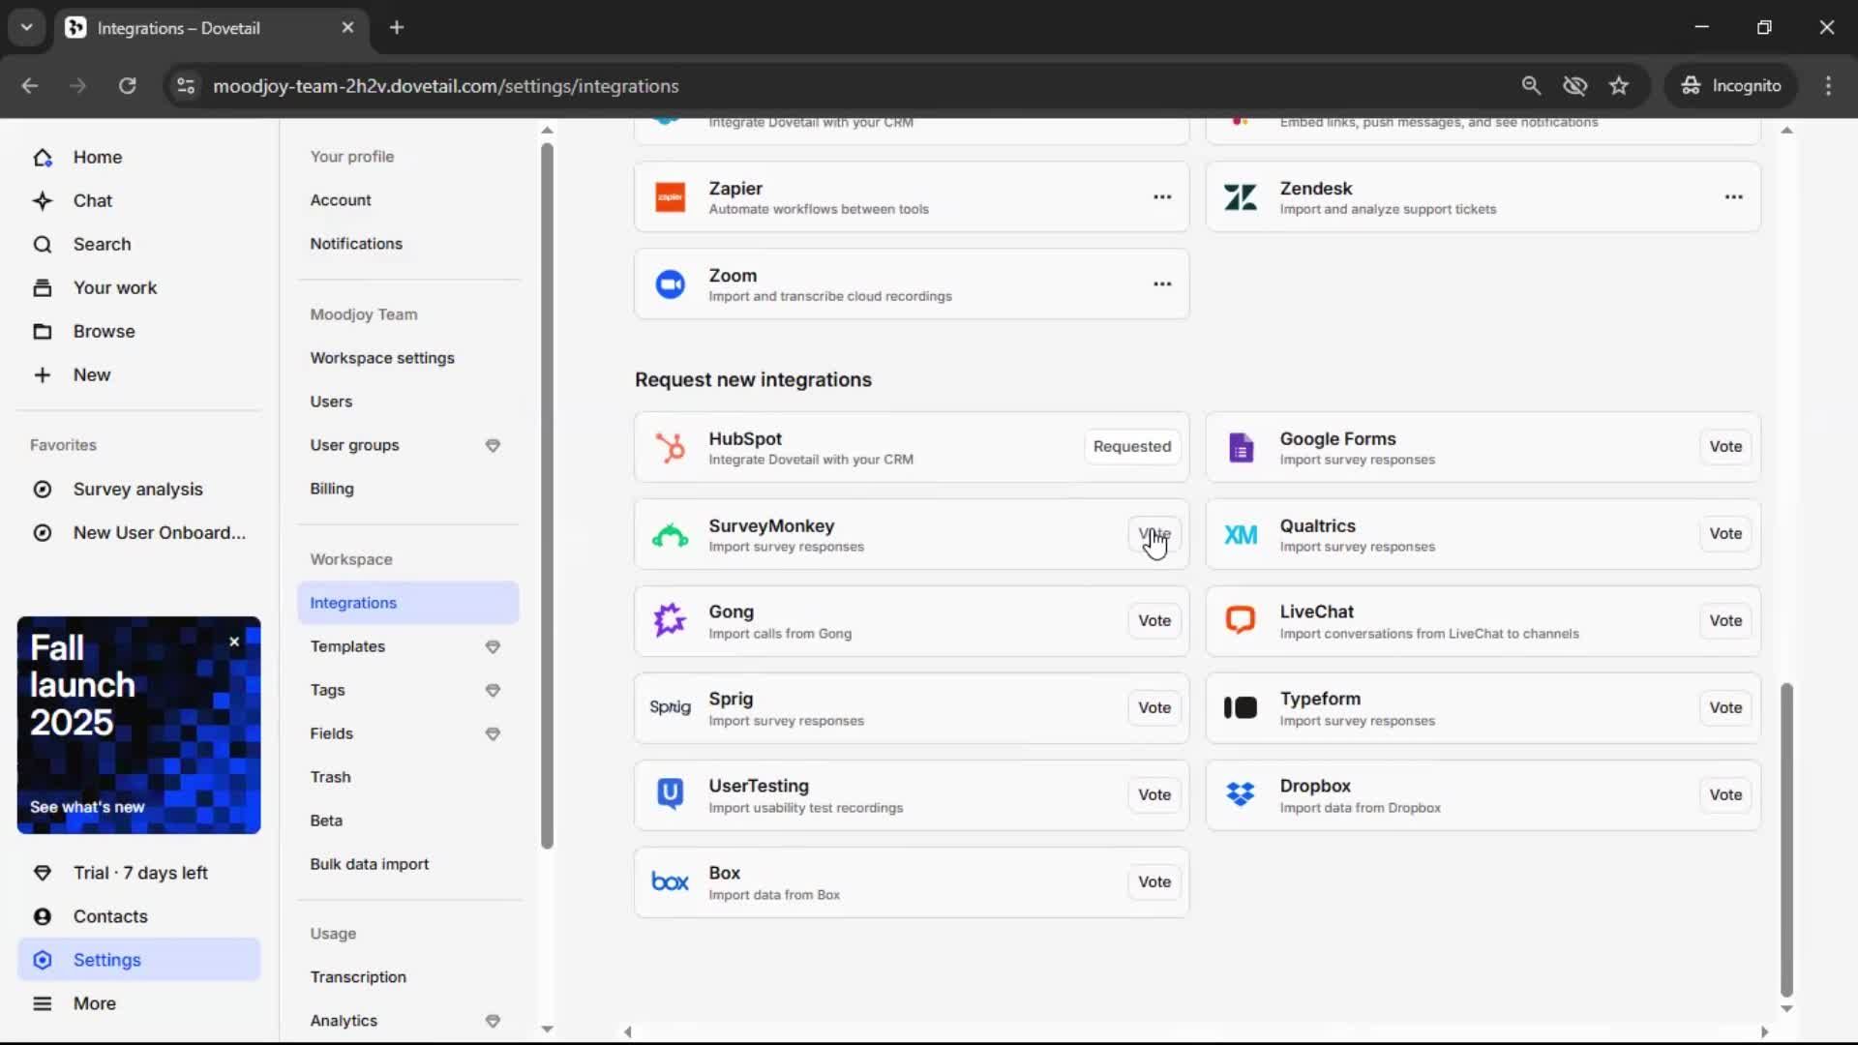Open Workspace settings in settings menu
The height and width of the screenshot is (1045, 1858).
382,358
